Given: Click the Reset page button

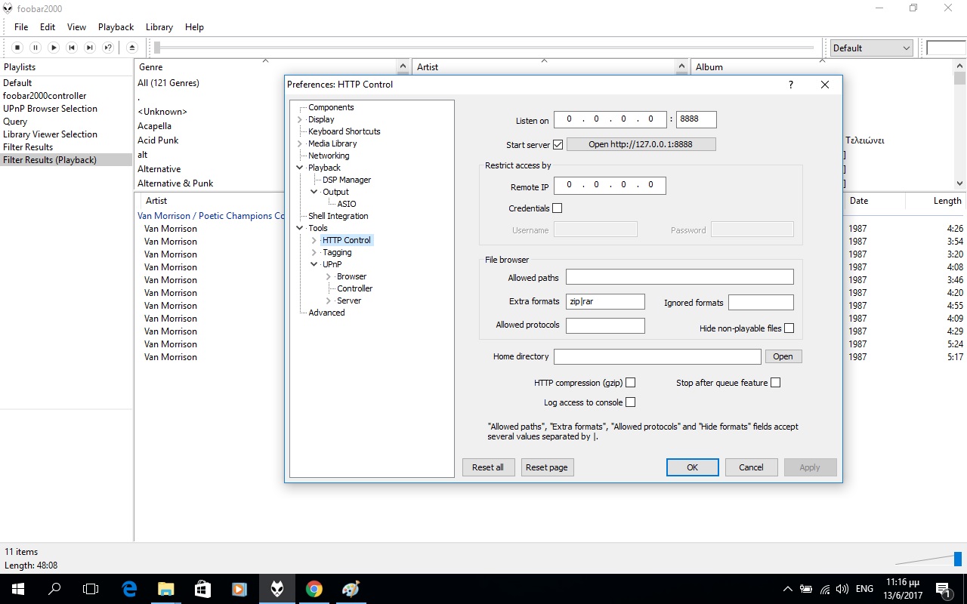Looking at the screenshot, I should [x=547, y=467].
